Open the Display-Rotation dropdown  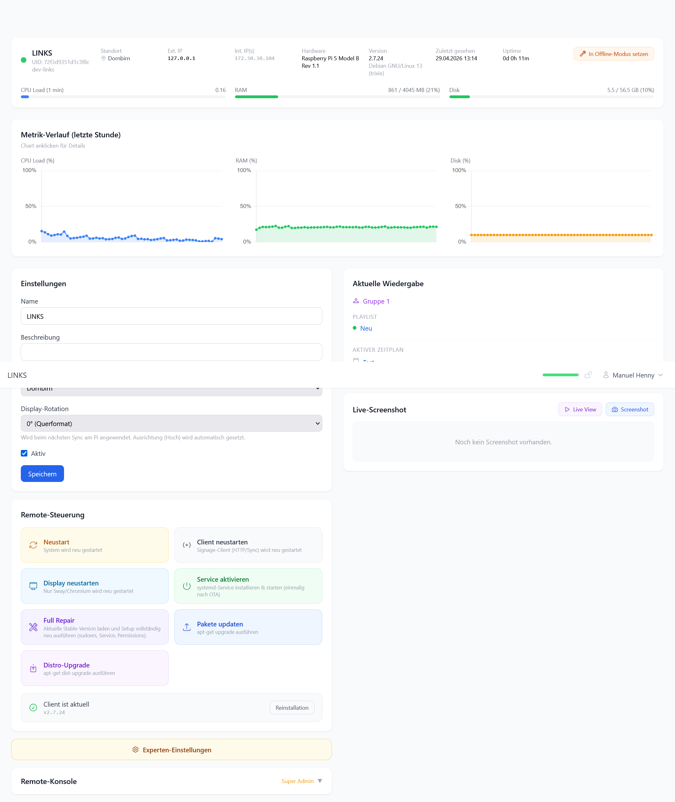pyautogui.click(x=171, y=423)
